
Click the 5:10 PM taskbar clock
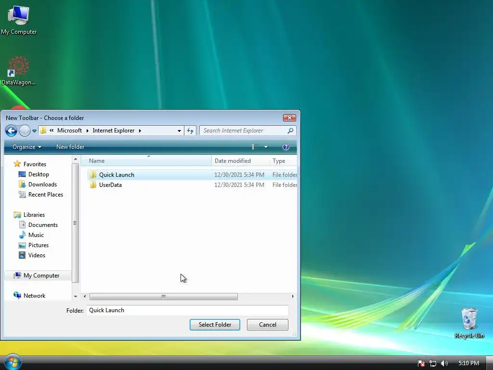[468, 363]
